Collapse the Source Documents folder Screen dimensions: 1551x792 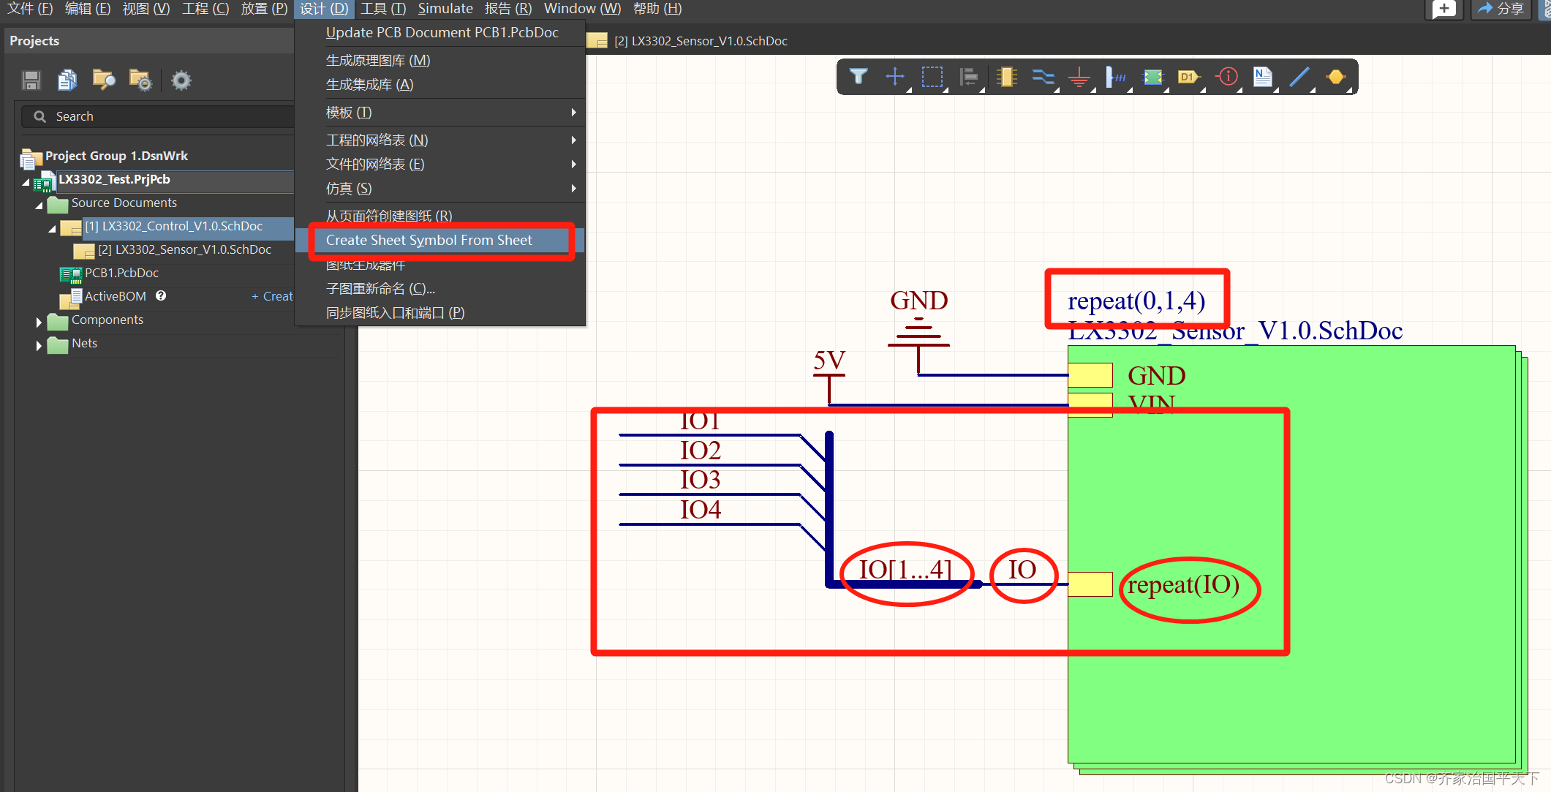click(39, 205)
